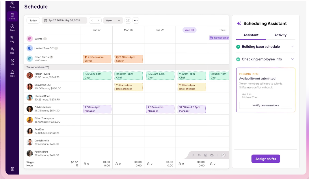This screenshot has width=309, height=180.
Task: Click the calendar icon in date range field
Action: (46, 20)
